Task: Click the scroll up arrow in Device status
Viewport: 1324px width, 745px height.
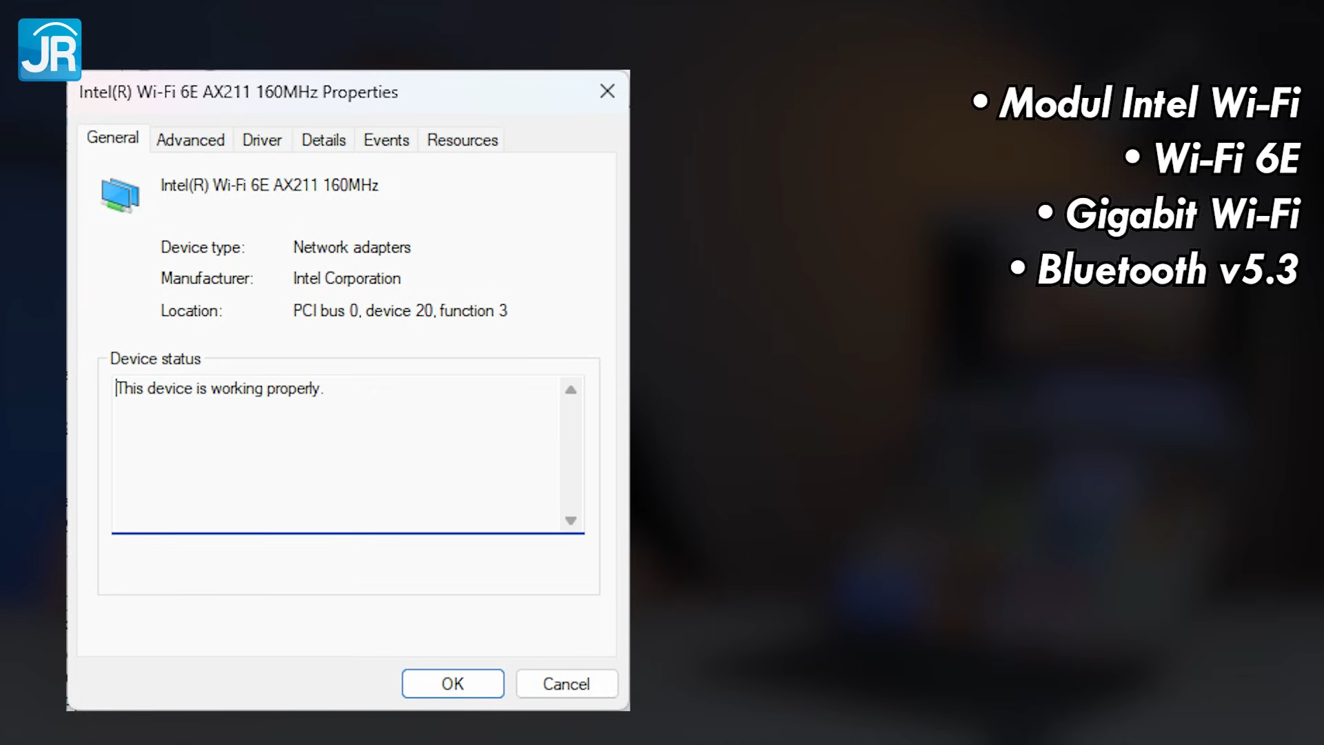Action: pos(570,390)
